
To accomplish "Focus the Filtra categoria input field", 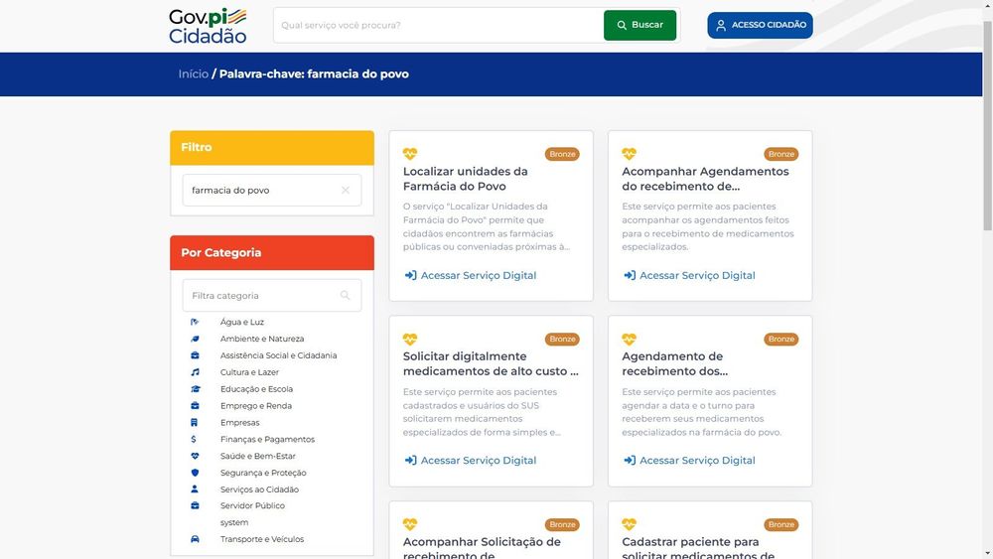I will (x=272, y=295).
